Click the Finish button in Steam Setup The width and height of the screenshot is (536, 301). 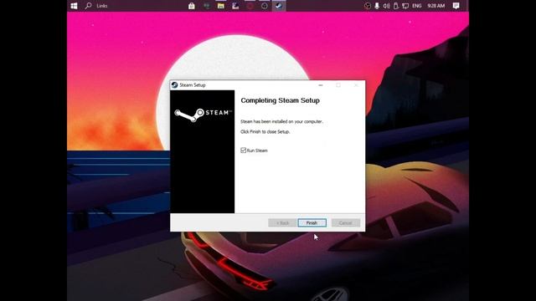coord(312,223)
